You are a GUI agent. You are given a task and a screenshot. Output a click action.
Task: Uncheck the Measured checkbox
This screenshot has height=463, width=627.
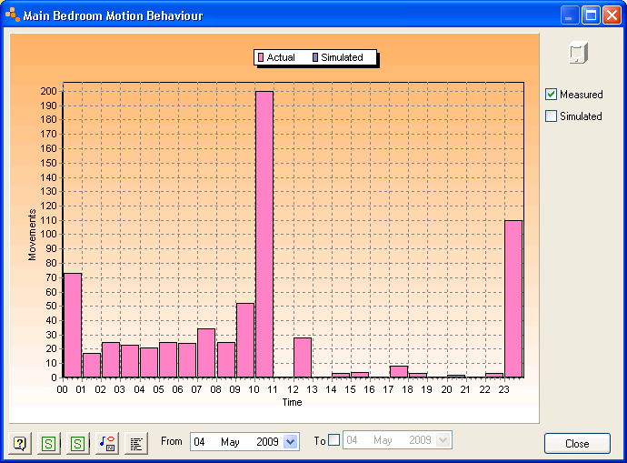coord(551,95)
